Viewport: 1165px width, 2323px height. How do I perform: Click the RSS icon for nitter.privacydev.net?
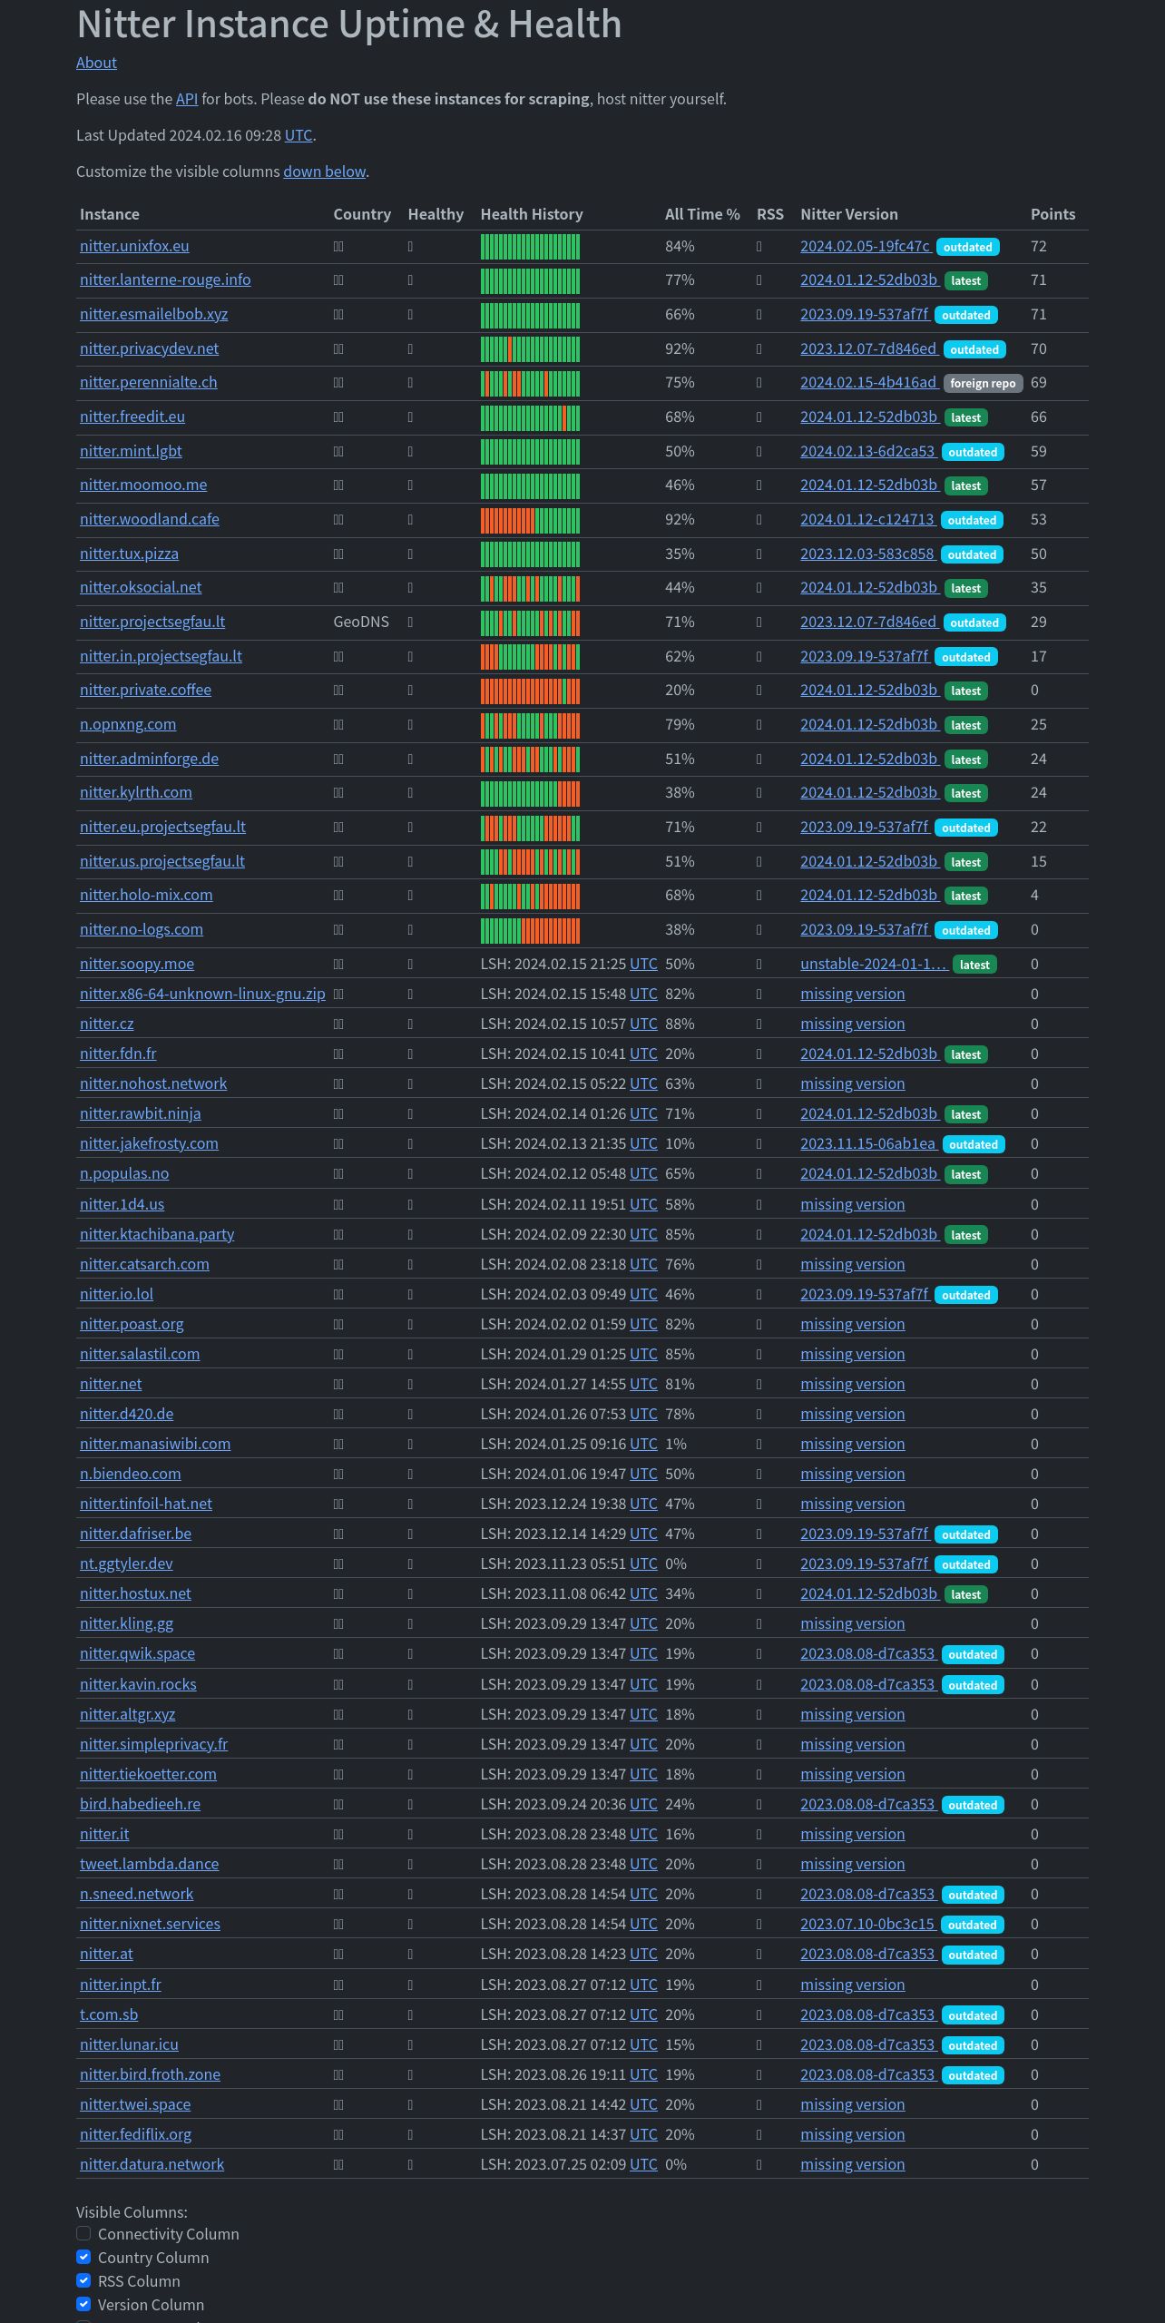pyautogui.click(x=759, y=349)
